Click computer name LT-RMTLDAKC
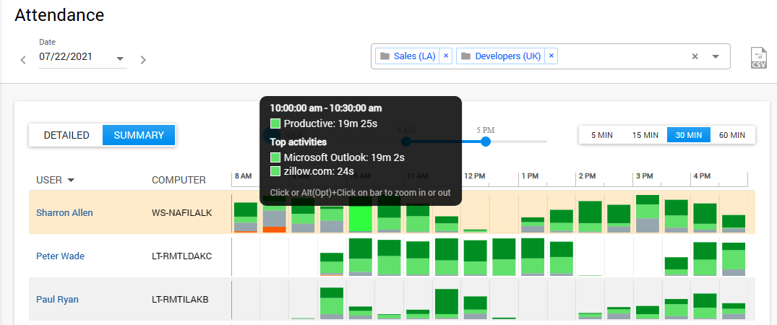Viewport: 777px width, 325px height. click(181, 256)
